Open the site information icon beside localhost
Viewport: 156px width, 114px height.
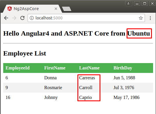tap(32, 18)
